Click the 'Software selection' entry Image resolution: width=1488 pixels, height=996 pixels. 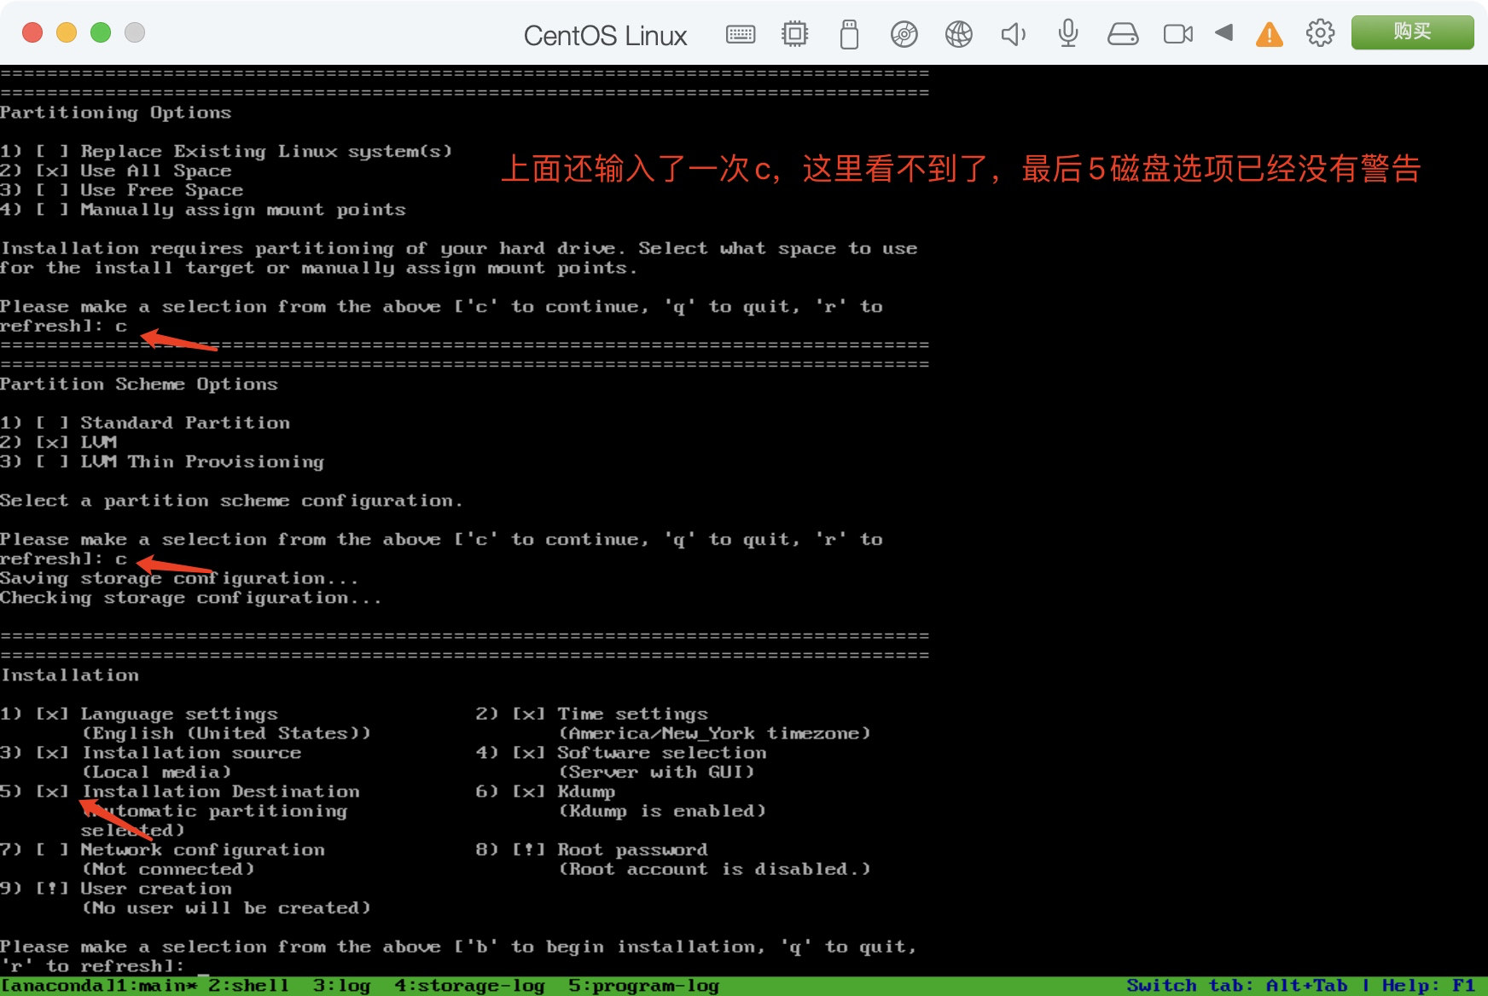coord(662,753)
